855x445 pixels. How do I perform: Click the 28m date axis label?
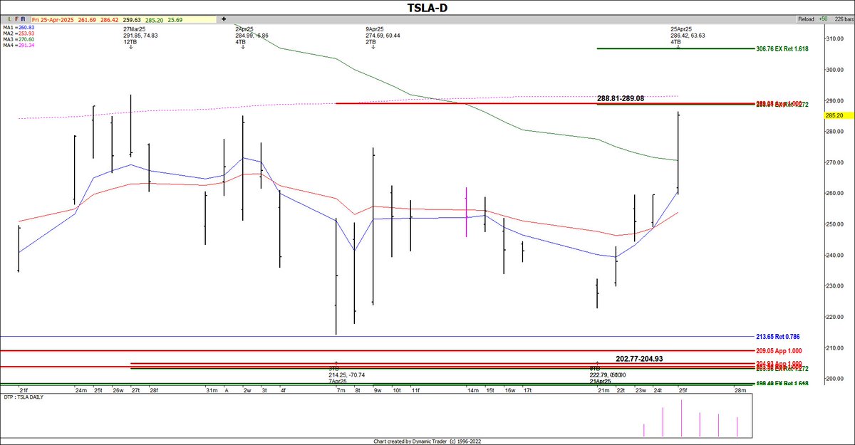740,390
